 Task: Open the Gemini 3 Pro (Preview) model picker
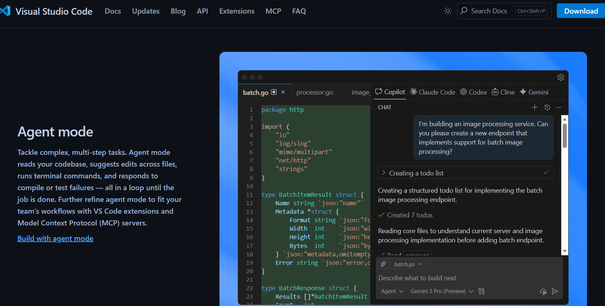(442, 291)
